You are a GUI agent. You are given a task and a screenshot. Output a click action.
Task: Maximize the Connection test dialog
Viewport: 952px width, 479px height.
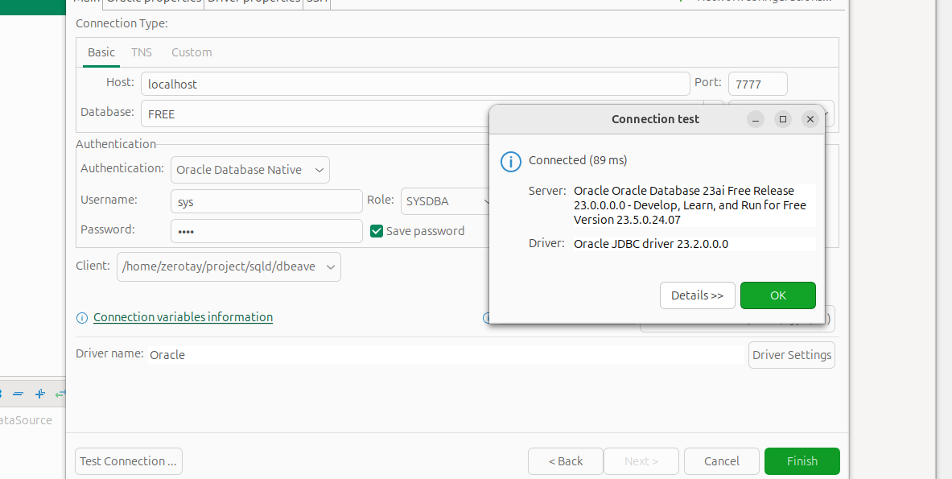point(782,119)
